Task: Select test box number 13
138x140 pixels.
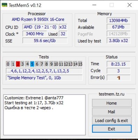Action: [70, 64]
